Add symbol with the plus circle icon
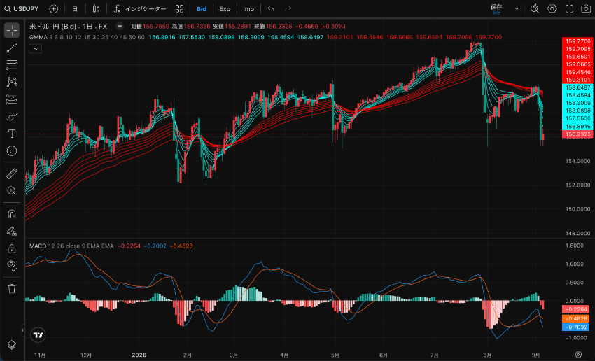 coord(54,8)
